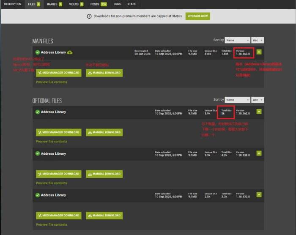Open the Main Files Asc order dropdown
Screen dimensions: 296x235
click(258, 40)
